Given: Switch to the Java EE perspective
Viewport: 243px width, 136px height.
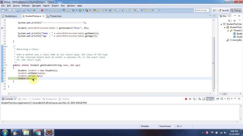Looking at the screenshot, I should pyautogui.click(x=224, y=11).
